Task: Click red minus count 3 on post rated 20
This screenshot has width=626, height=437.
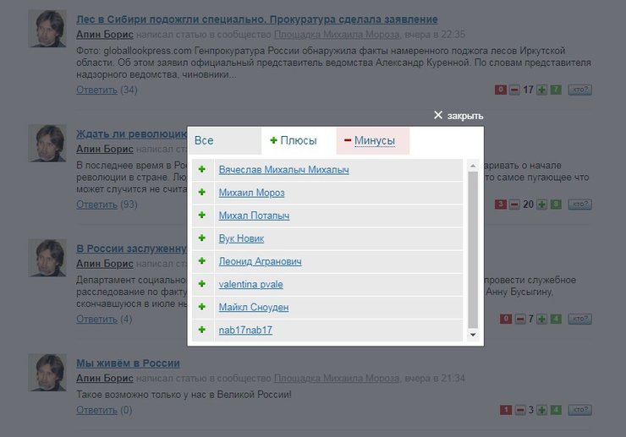Action: [501, 205]
